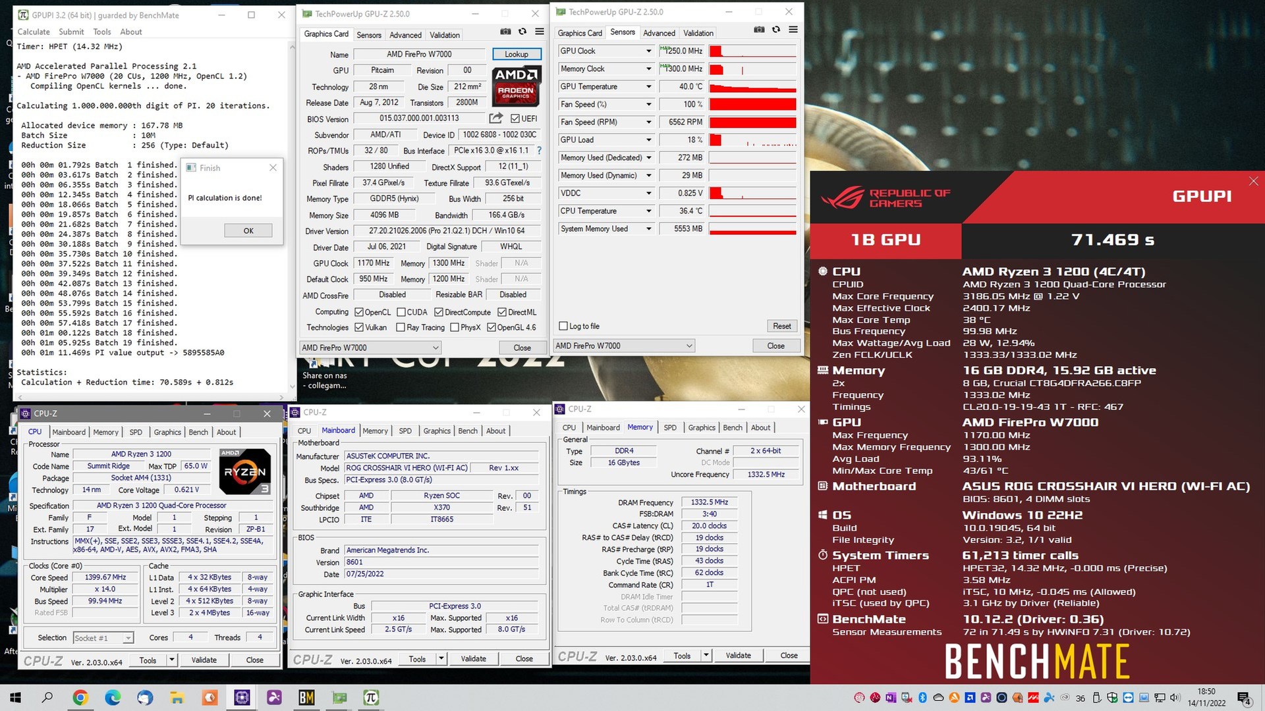This screenshot has height=711, width=1265.
Task: Open About menu in GPUPI
Action: coord(131,32)
